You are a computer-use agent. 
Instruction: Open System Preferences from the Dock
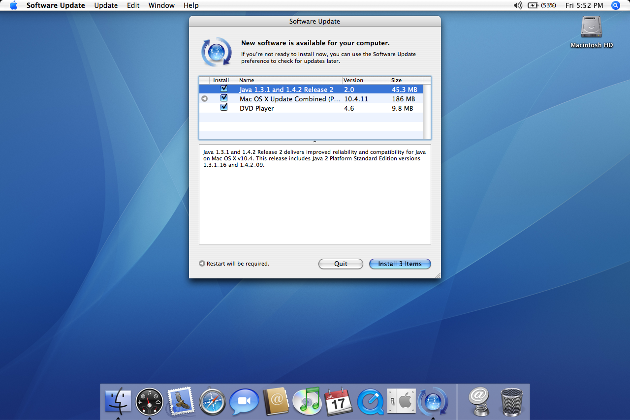tap(402, 401)
